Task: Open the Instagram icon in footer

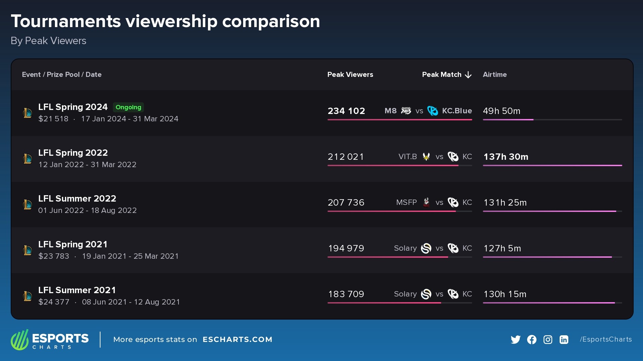Action: 548,340
